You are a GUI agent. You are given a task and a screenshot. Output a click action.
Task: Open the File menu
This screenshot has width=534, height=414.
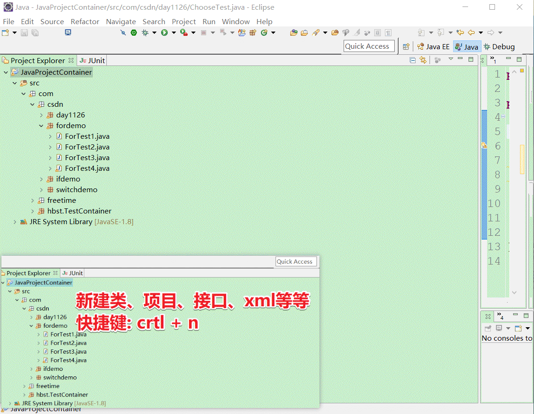click(8, 21)
